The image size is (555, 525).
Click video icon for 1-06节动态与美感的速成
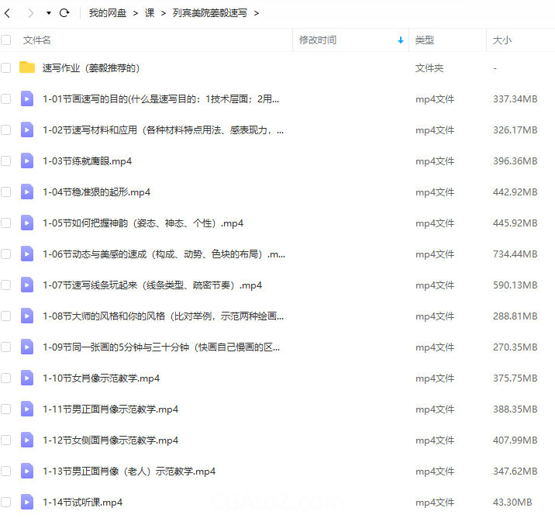click(x=27, y=254)
